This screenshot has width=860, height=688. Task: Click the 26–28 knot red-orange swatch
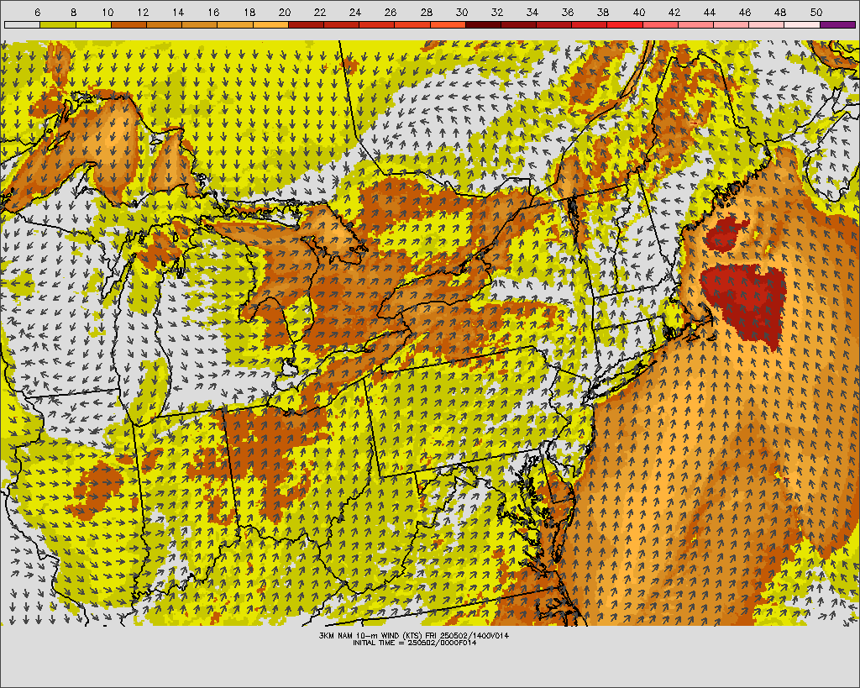(412, 24)
